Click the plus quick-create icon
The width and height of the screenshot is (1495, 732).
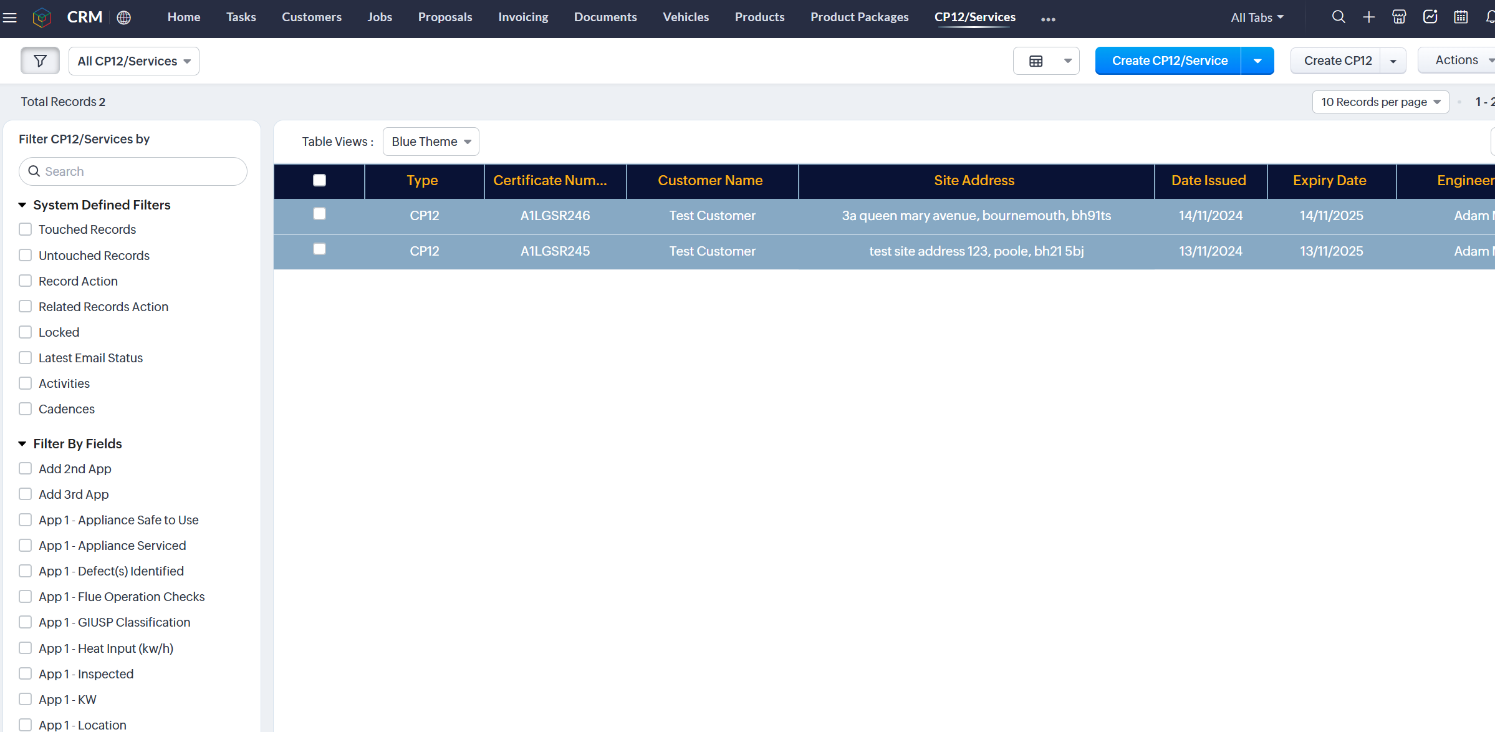pos(1369,17)
